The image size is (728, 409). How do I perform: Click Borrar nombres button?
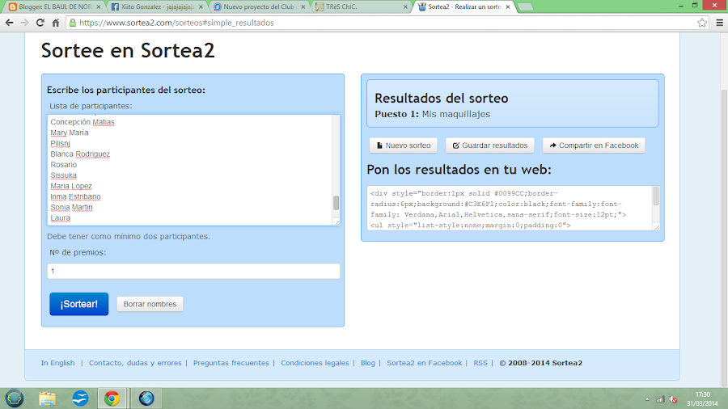pos(150,304)
